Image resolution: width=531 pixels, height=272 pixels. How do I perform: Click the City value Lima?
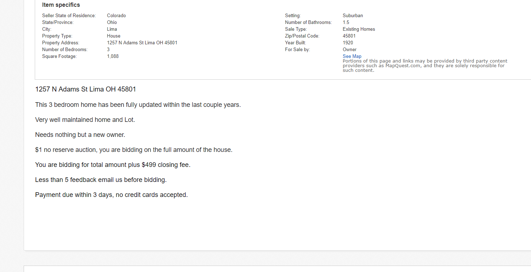coord(112,29)
